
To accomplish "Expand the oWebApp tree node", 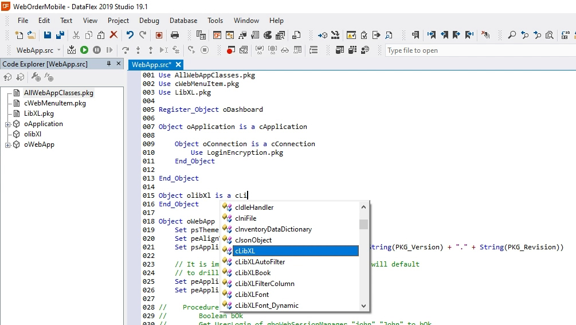I will pyautogui.click(x=8, y=145).
